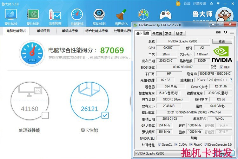This screenshot has width=238, height=159.
Task: Toggle the 处理器性能 checkbox
Action: pyautogui.click(x=45, y=115)
